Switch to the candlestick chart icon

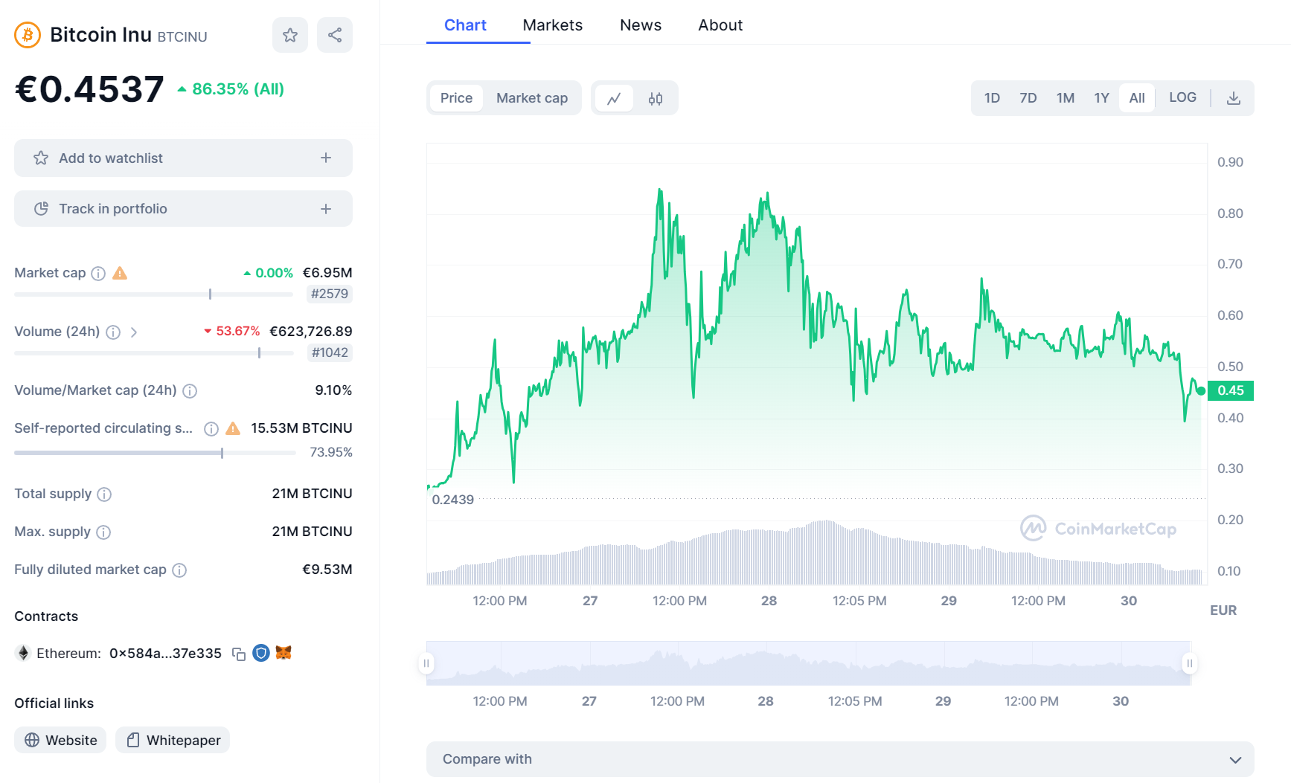656,98
